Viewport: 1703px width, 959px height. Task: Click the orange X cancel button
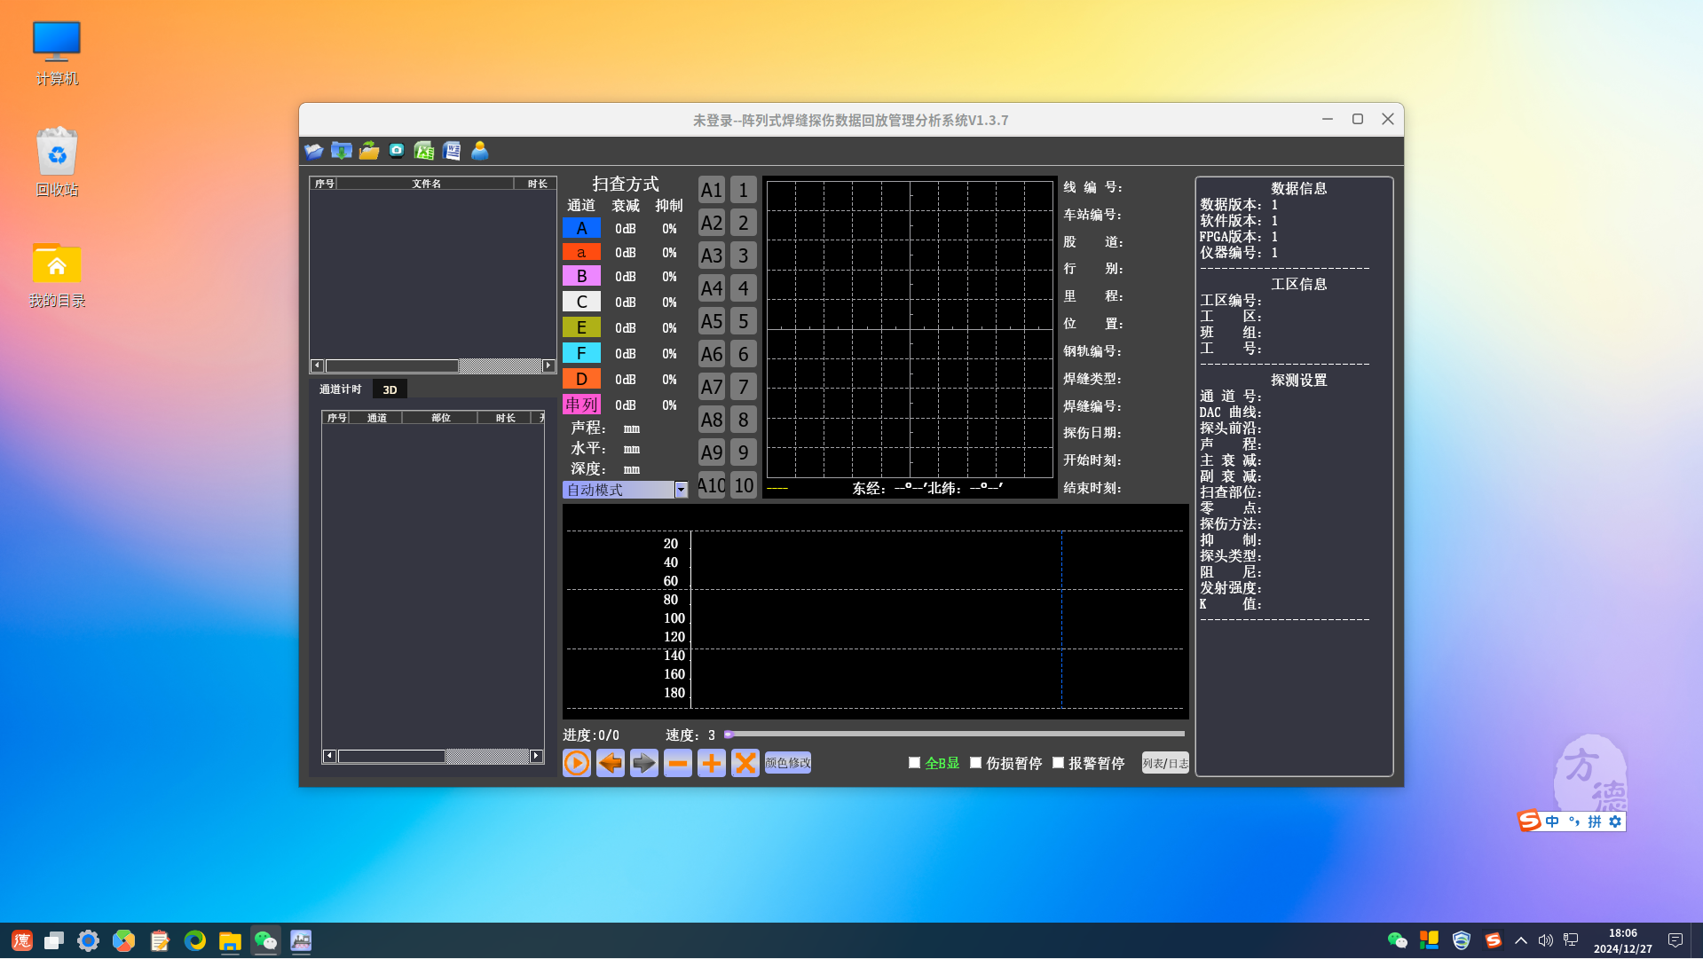pyautogui.click(x=745, y=763)
